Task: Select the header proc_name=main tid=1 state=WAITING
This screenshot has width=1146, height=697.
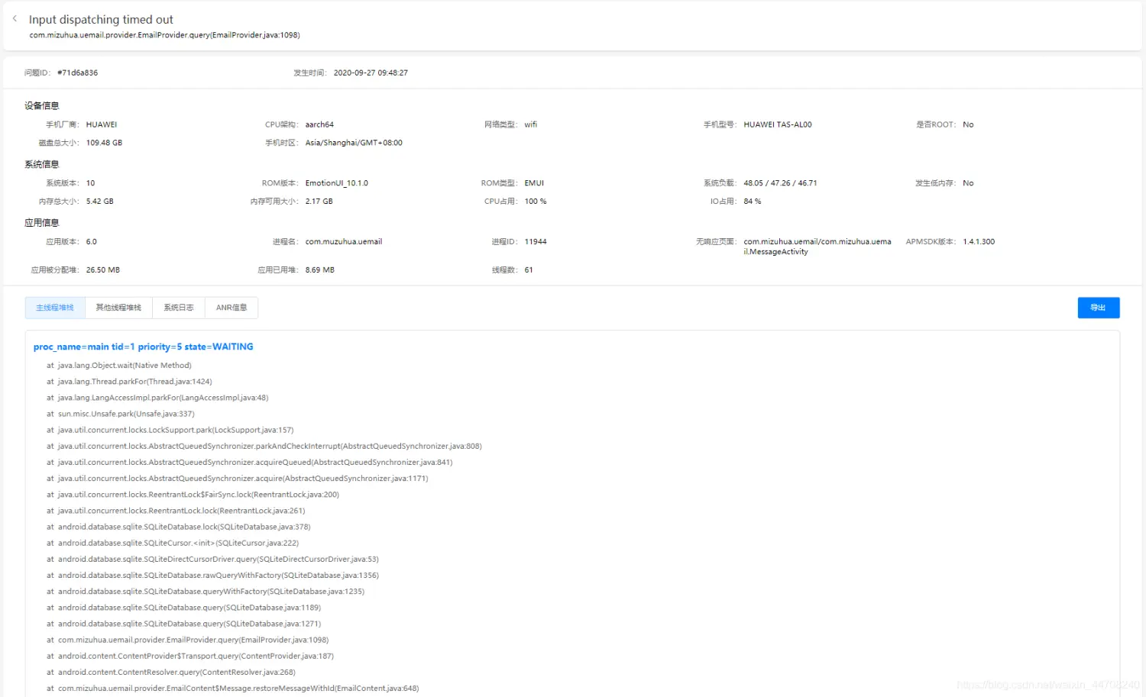Action: click(144, 347)
